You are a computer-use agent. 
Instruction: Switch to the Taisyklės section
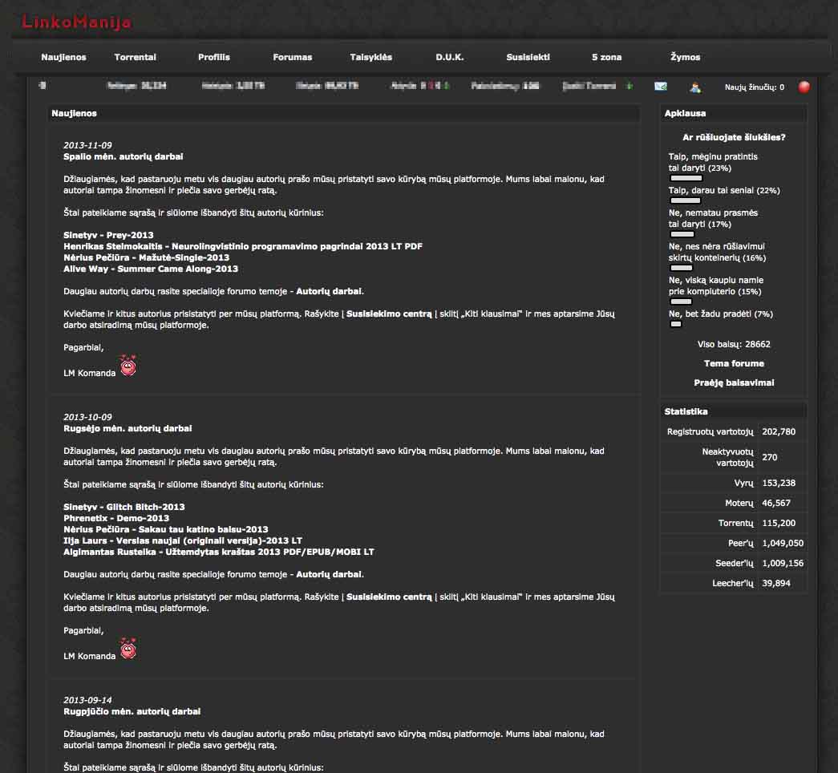pyautogui.click(x=370, y=57)
